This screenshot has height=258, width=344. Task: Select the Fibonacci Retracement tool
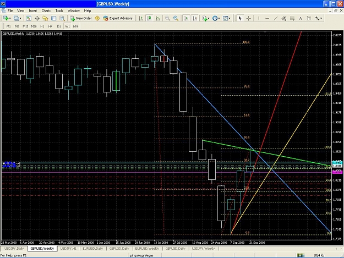[x=292, y=18]
